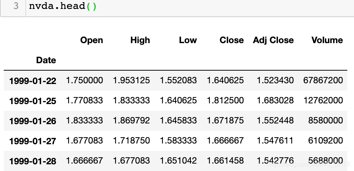
Task: Click Open value 1.770833
Action: pos(85,100)
